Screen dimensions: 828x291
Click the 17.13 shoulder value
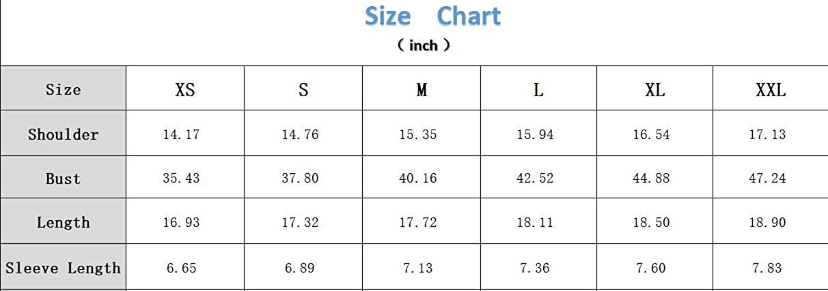click(767, 134)
